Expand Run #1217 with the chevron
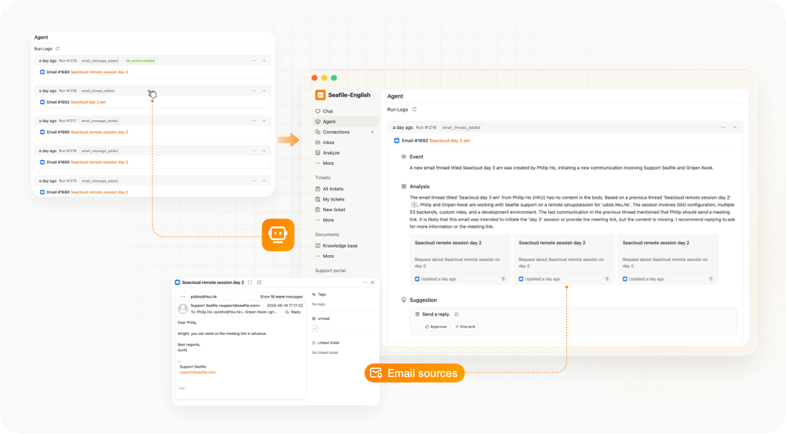 pyautogui.click(x=264, y=121)
